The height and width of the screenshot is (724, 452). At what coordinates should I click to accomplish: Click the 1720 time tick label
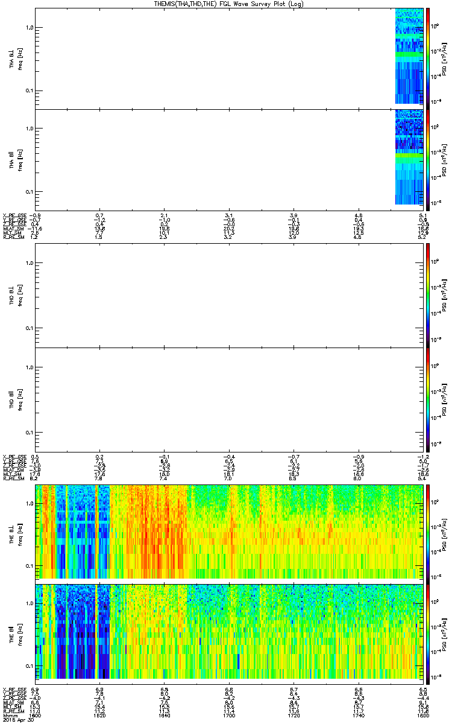pyautogui.click(x=294, y=714)
